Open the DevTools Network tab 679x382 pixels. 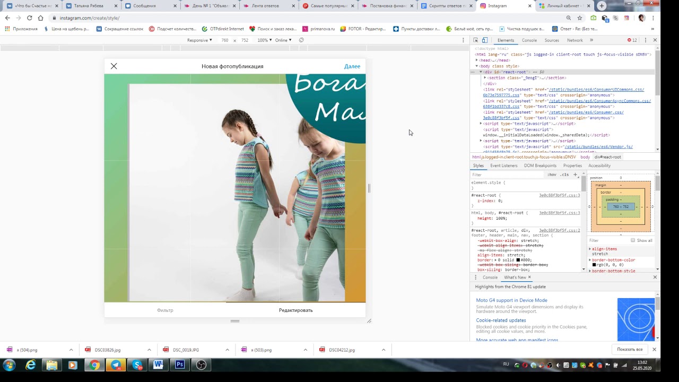(574, 40)
